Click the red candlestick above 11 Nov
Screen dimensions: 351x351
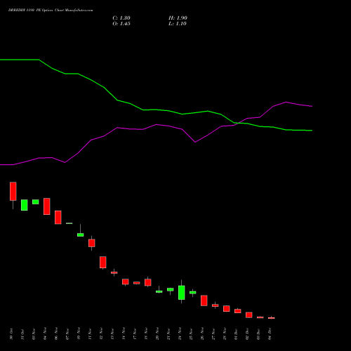[92, 243]
